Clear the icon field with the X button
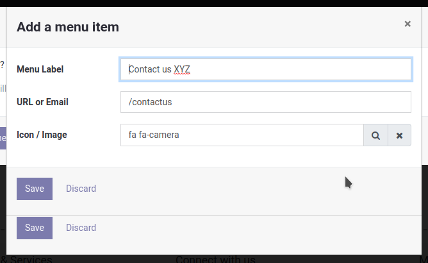Screen dimensions: 428x263 (399, 135)
